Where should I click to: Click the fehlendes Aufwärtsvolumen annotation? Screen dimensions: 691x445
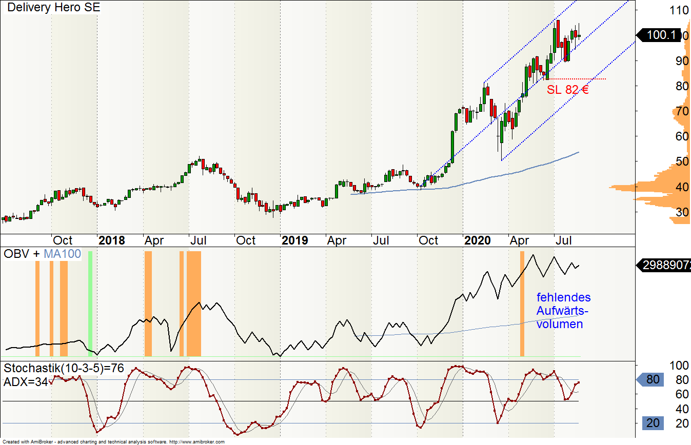(563, 311)
